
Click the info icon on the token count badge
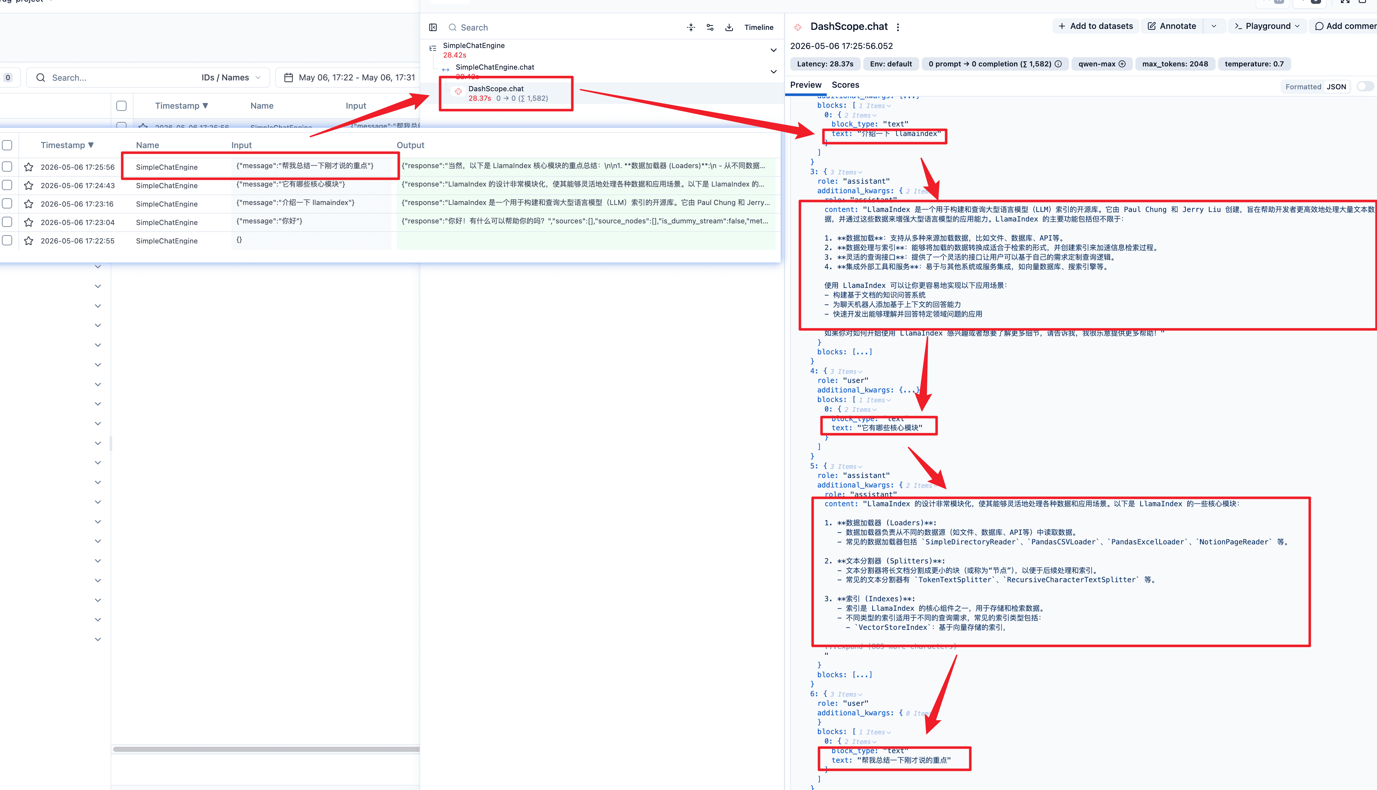click(x=1058, y=64)
